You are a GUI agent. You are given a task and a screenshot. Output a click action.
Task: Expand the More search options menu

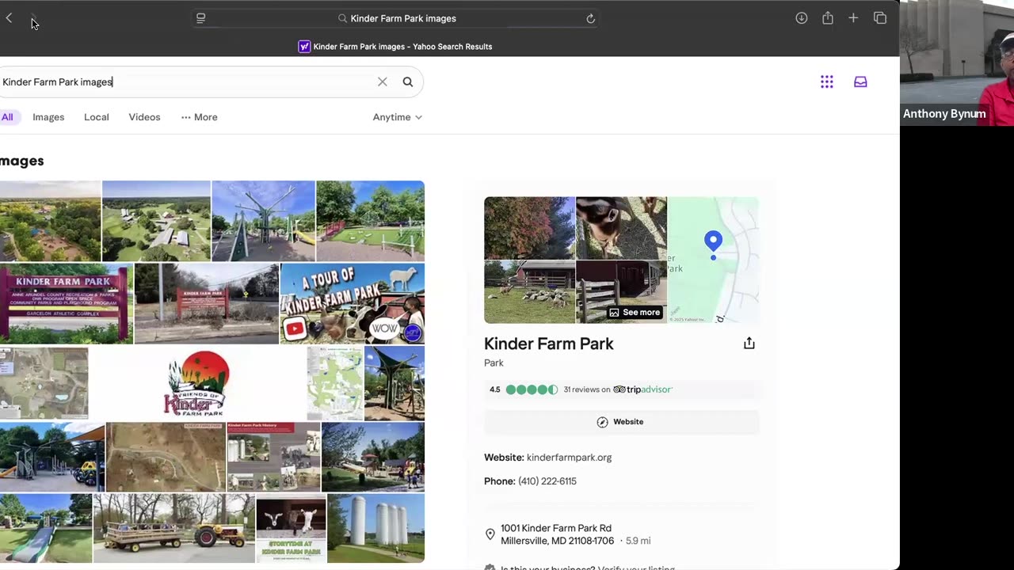pos(199,117)
